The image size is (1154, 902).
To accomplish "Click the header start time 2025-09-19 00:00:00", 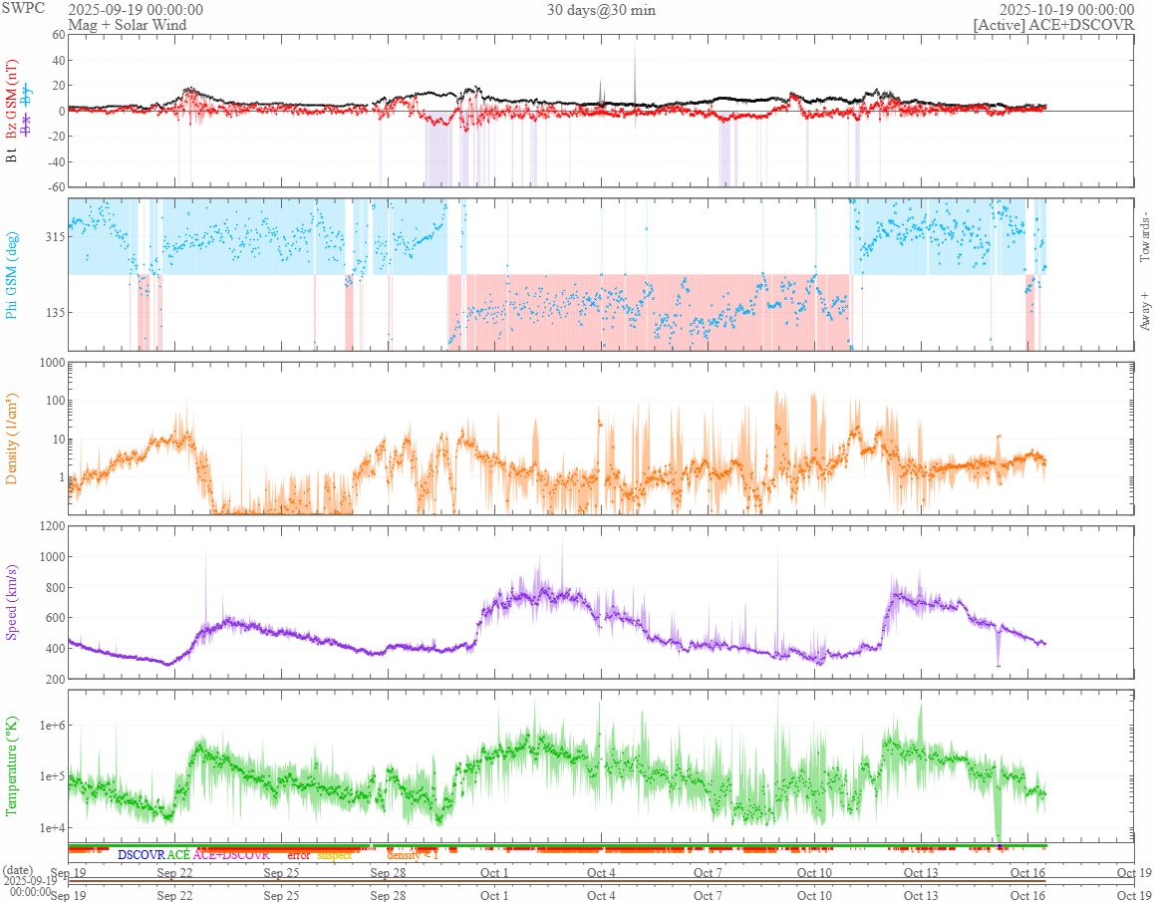I will (136, 10).
